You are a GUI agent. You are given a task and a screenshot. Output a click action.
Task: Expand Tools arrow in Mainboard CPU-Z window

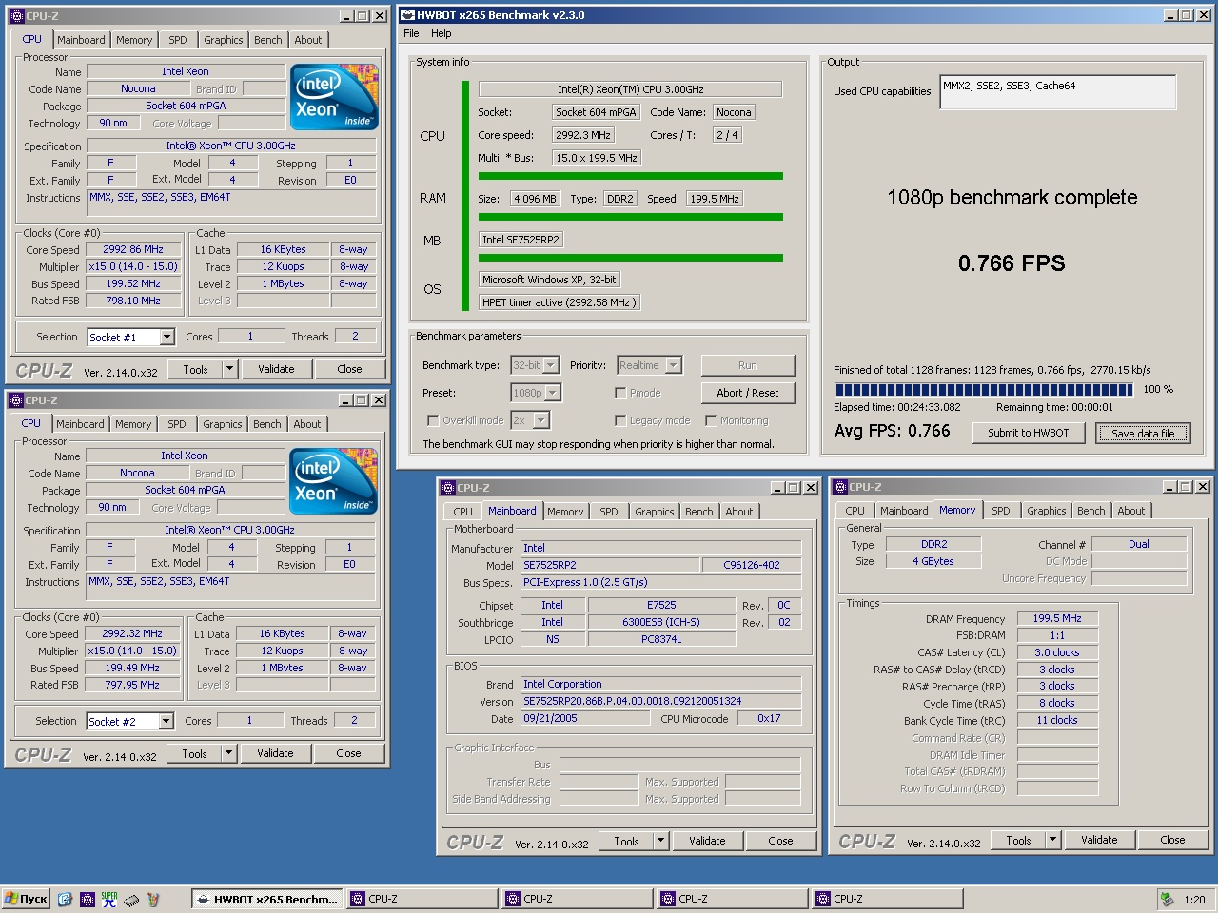pyautogui.click(x=660, y=841)
